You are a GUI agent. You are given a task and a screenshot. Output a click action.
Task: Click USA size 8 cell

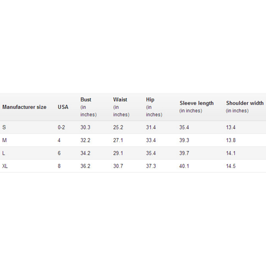[x=59, y=166]
